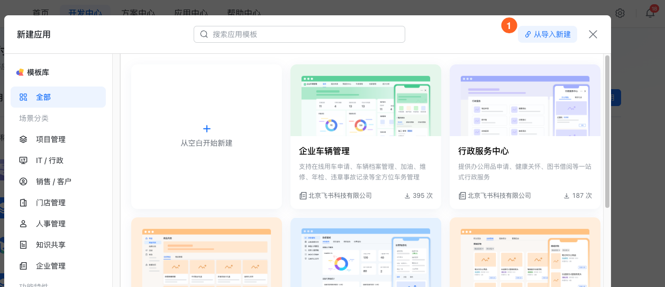The width and height of the screenshot is (665, 287).
Task: Click the 场景分类 section label
Action: pos(34,118)
